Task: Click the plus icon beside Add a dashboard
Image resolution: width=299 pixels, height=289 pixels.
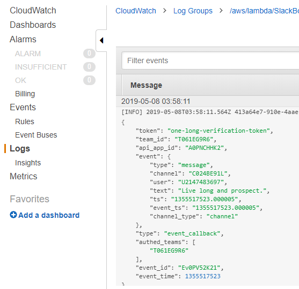Action: (x=13, y=215)
